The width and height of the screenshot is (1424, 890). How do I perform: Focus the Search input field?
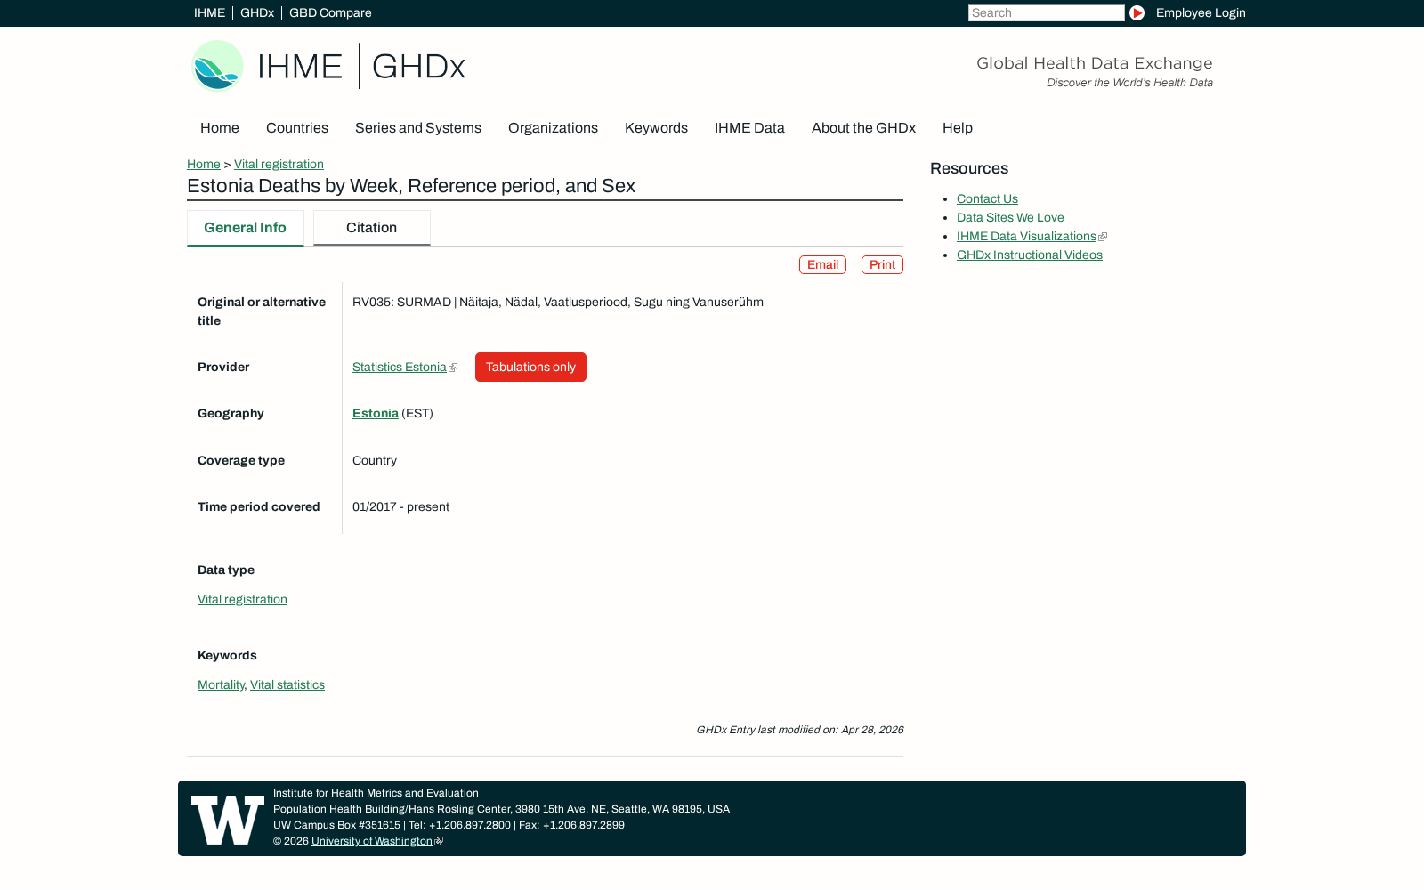click(x=1046, y=12)
